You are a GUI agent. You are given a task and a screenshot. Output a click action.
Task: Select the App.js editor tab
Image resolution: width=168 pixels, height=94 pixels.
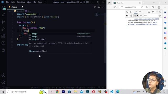pyautogui.click(x=16, y=7)
